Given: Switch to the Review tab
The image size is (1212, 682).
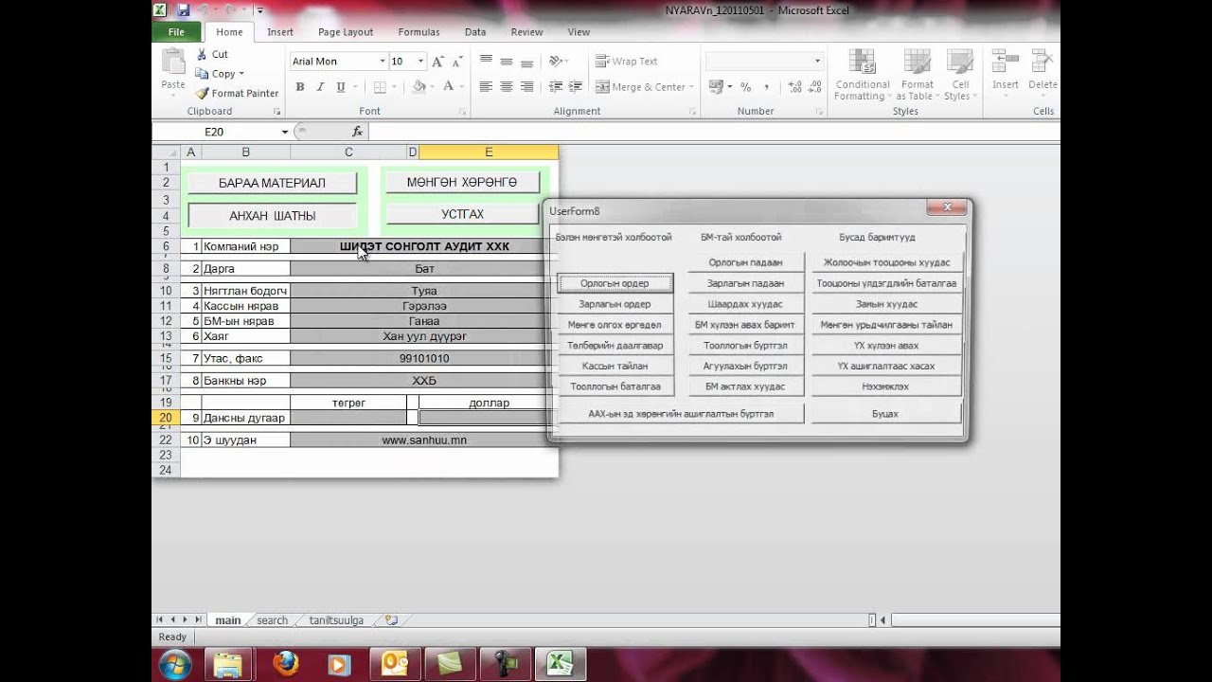Looking at the screenshot, I should [x=526, y=31].
